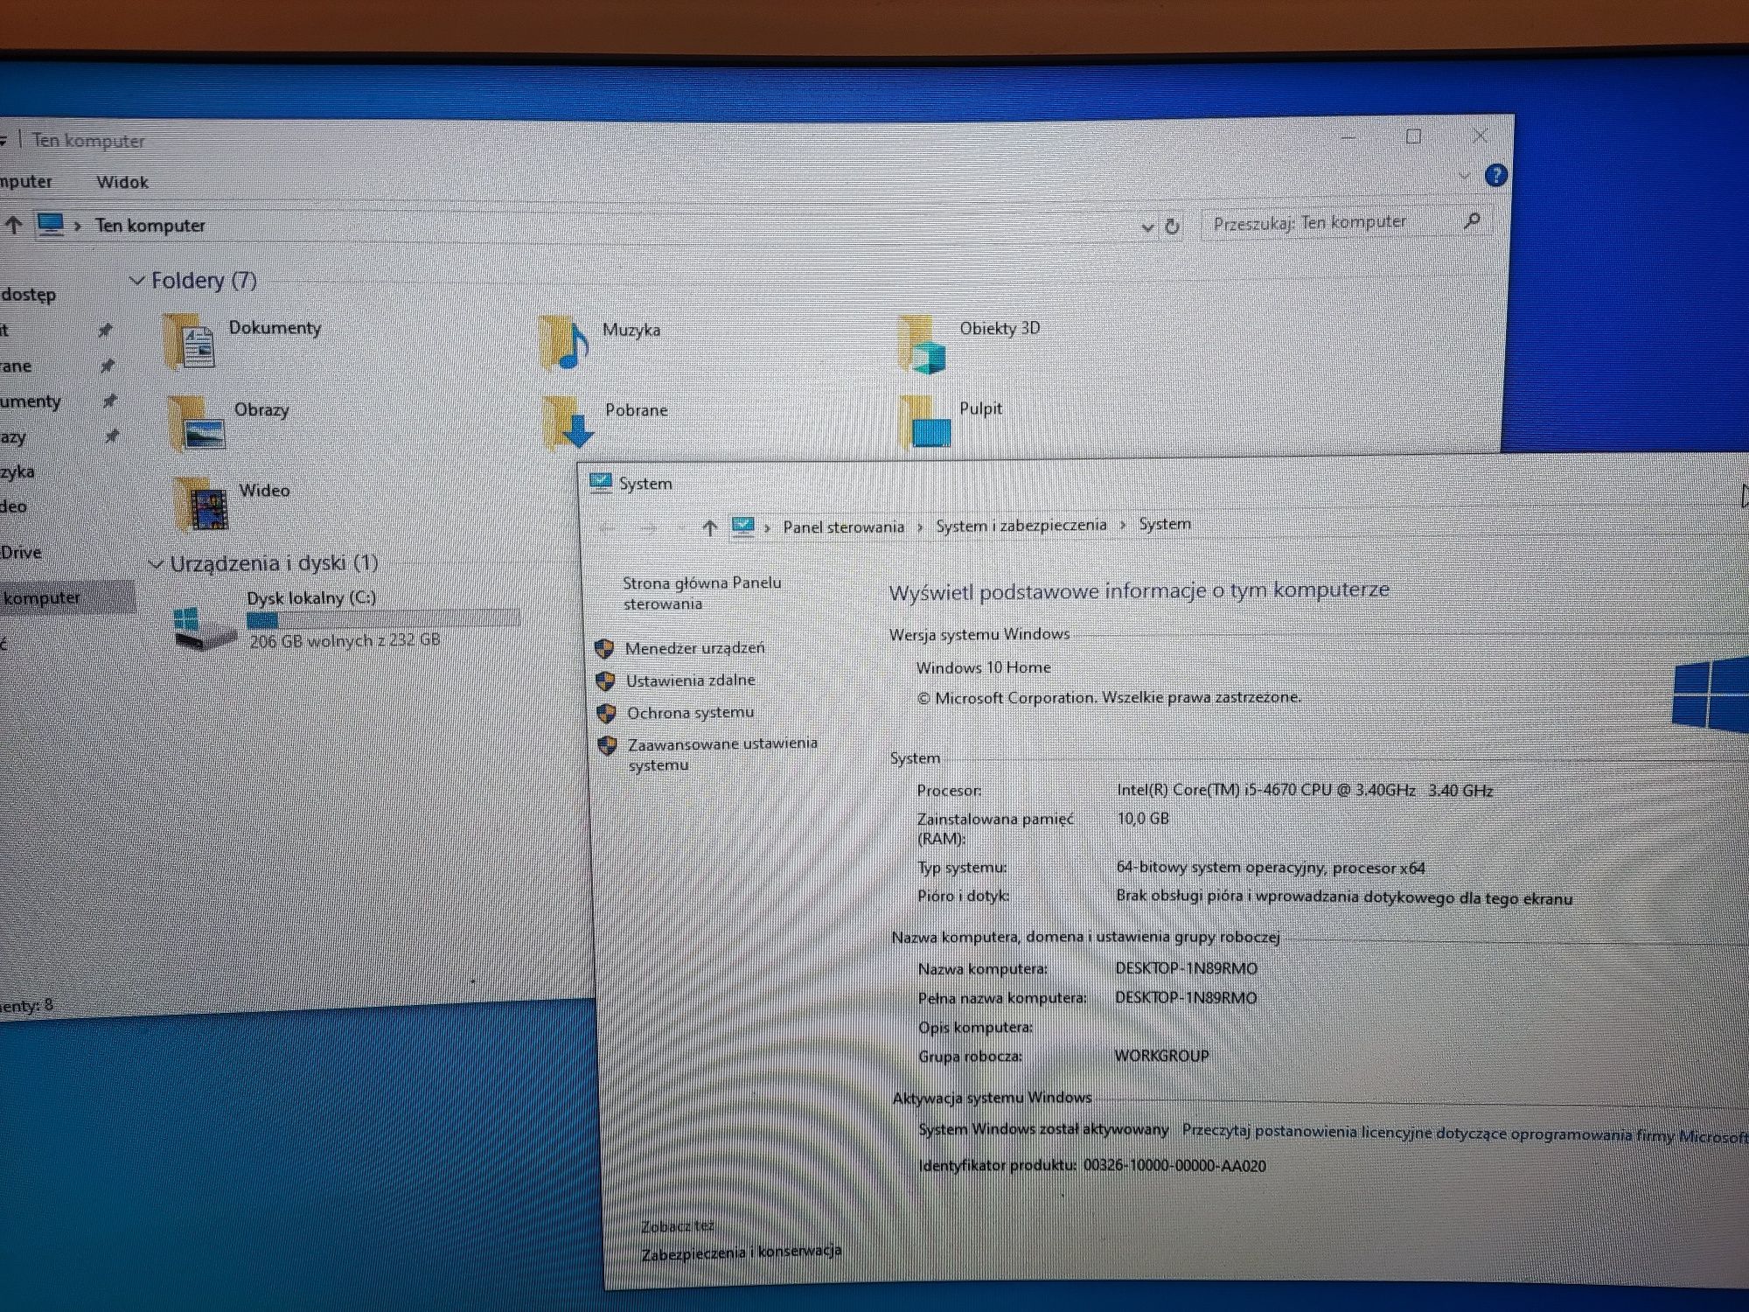Screen dimensions: 1749x1312
Task: Open Zabezpieczenia i konserwacja link
Action: tap(742, 1253)
